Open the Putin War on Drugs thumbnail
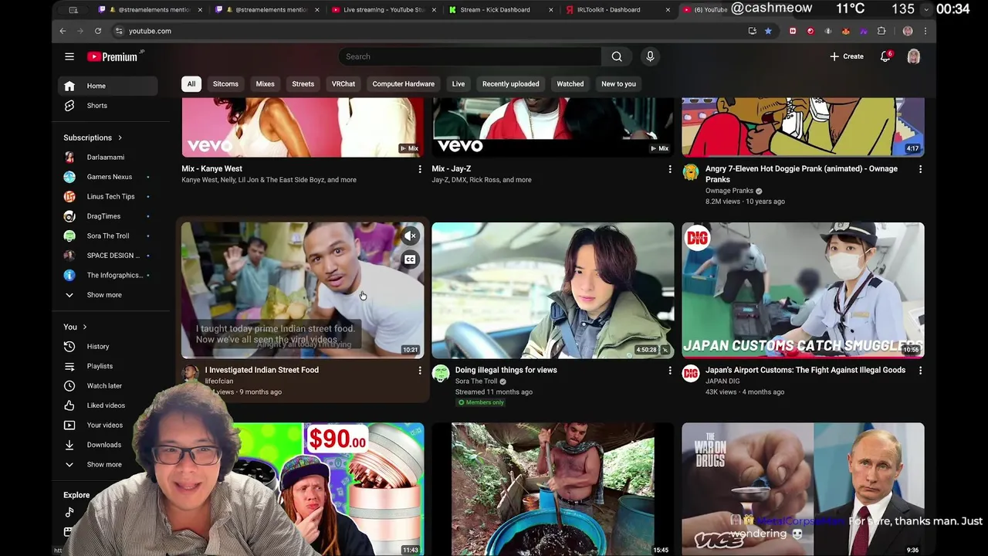The width and height of the screenshot is (988, 556). 803,489
